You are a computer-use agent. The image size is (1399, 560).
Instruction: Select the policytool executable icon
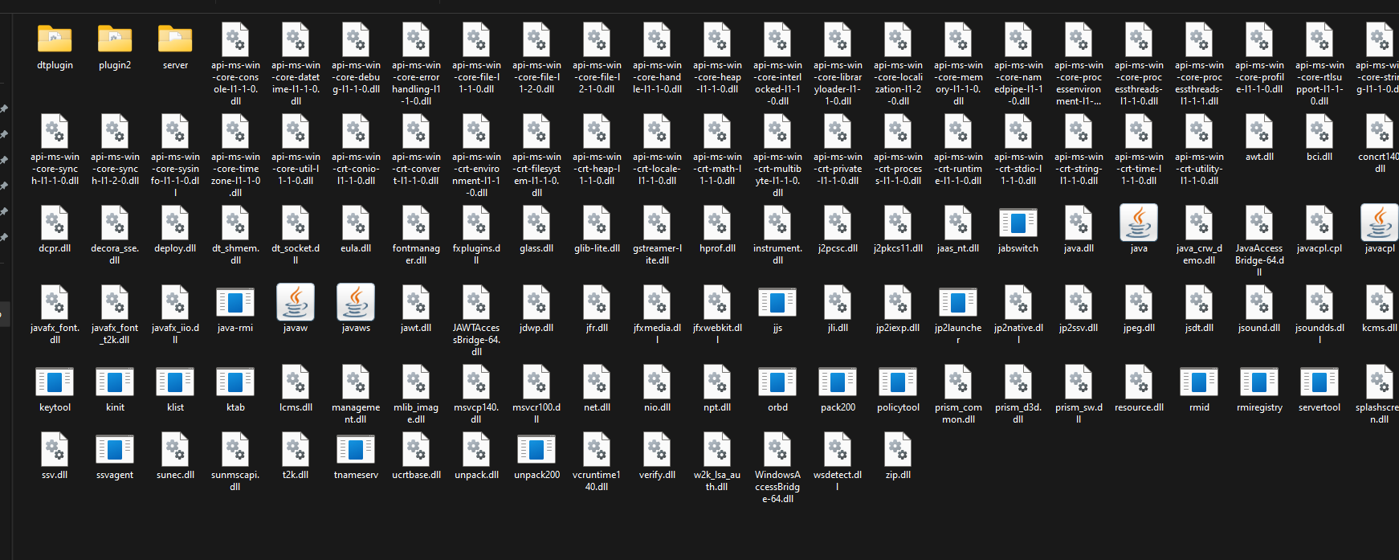click(898, 382)
